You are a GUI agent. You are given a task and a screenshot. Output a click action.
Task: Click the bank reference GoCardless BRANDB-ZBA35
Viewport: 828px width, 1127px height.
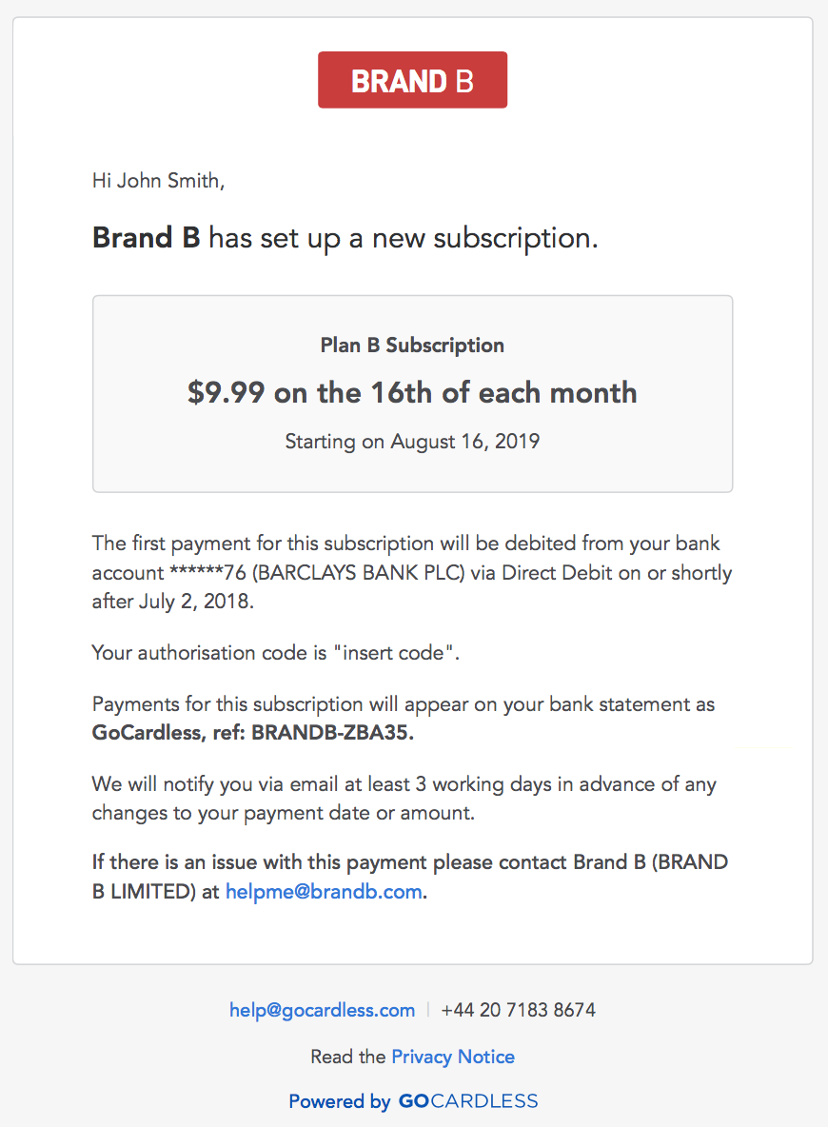(253, 732)
